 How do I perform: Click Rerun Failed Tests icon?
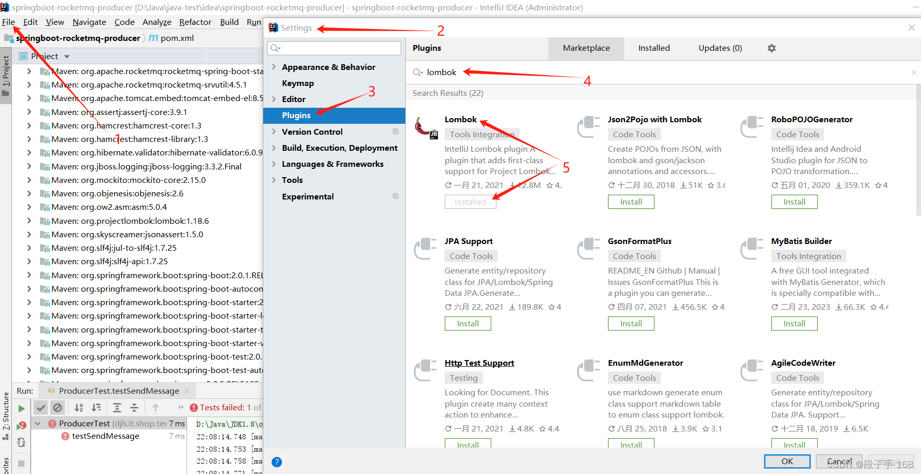(x=21, y=425)
